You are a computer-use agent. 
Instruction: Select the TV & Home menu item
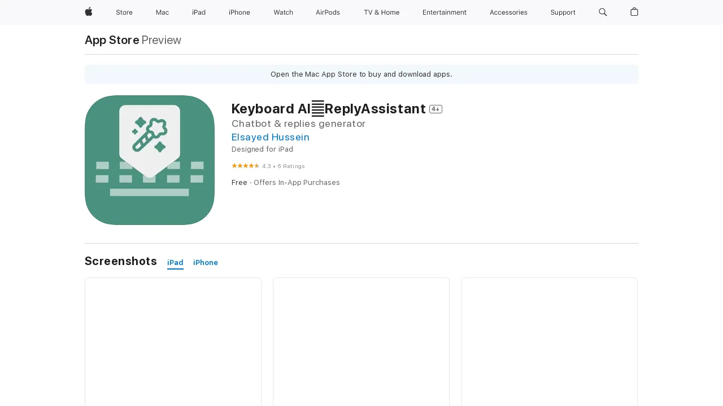pos(381,12)
